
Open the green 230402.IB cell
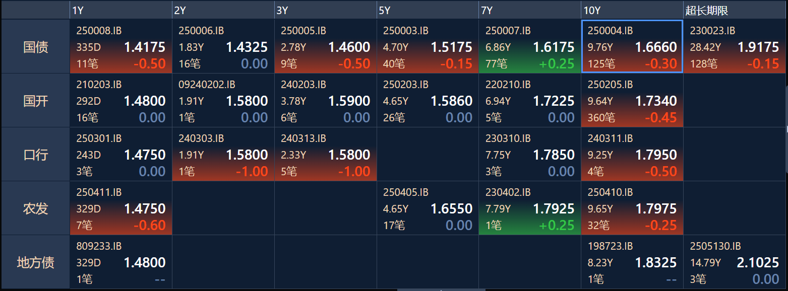[530, 208]
